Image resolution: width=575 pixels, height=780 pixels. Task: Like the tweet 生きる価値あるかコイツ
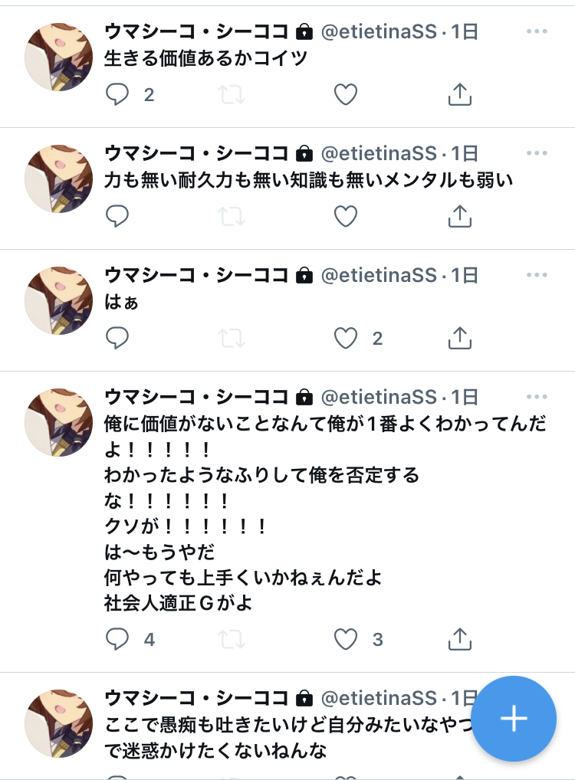346,94
